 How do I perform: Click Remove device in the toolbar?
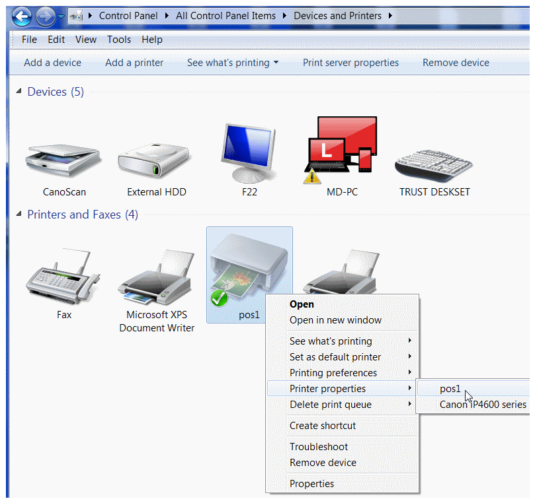pyautogui.click(x=456, y=63)
